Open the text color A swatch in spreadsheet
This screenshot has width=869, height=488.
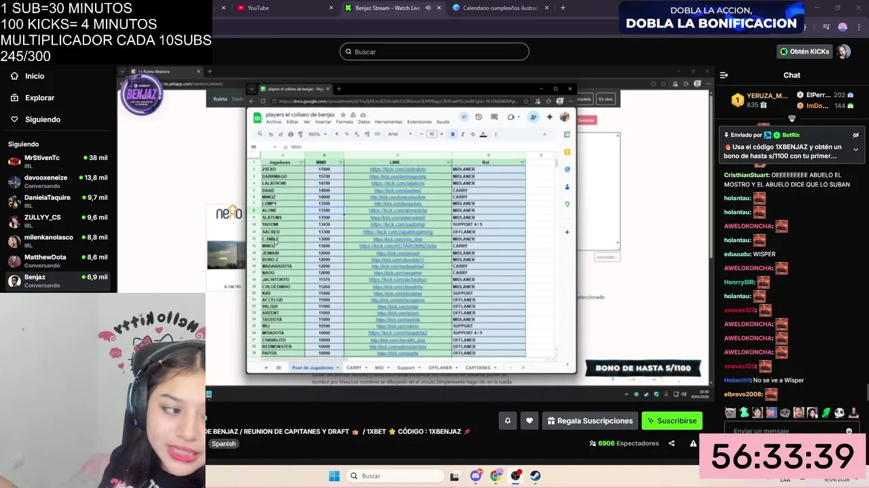point(483,134)
